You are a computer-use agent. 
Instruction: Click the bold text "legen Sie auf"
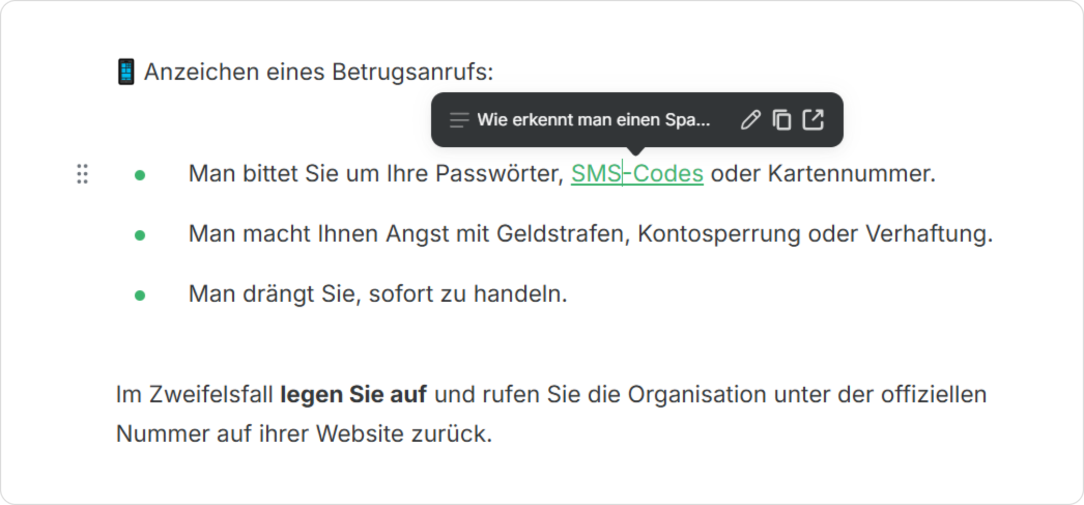353,394
